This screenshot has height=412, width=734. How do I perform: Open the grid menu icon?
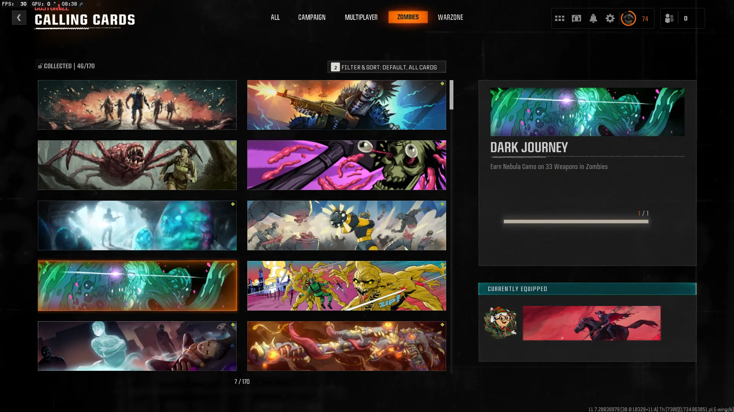tap(559, 18)
